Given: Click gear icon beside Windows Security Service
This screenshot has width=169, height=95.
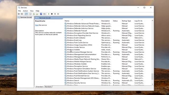Looking at the screenshot, I should (x=65, y=83).
